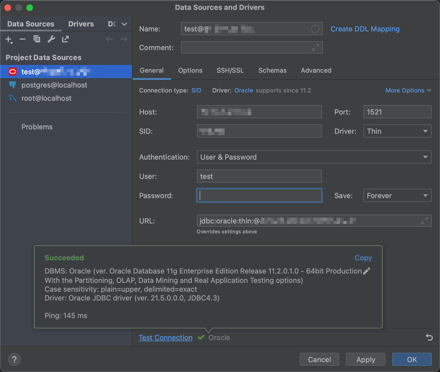Switch to the Data Sources tab
The height and width of the screenshot is (372, 440).
(x=31, y=24)
